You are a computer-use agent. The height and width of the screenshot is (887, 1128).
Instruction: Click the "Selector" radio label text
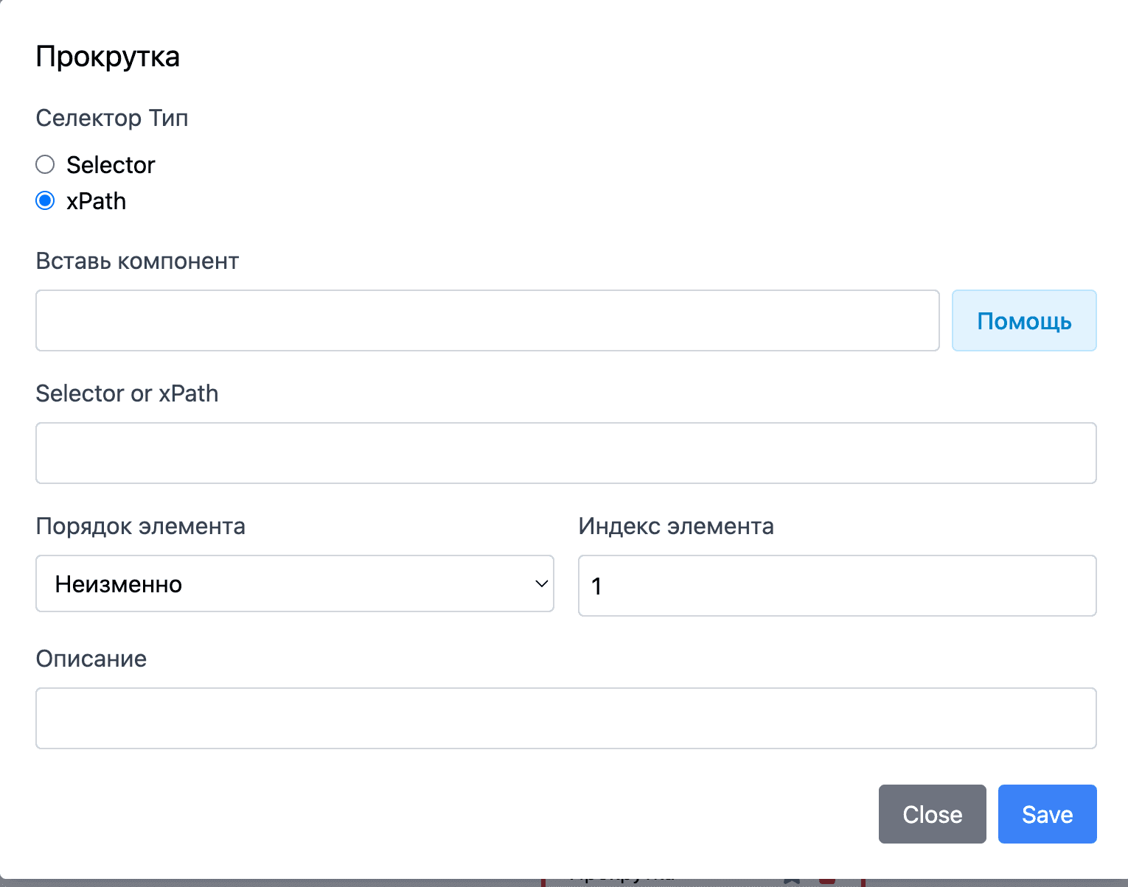(111, 165)
